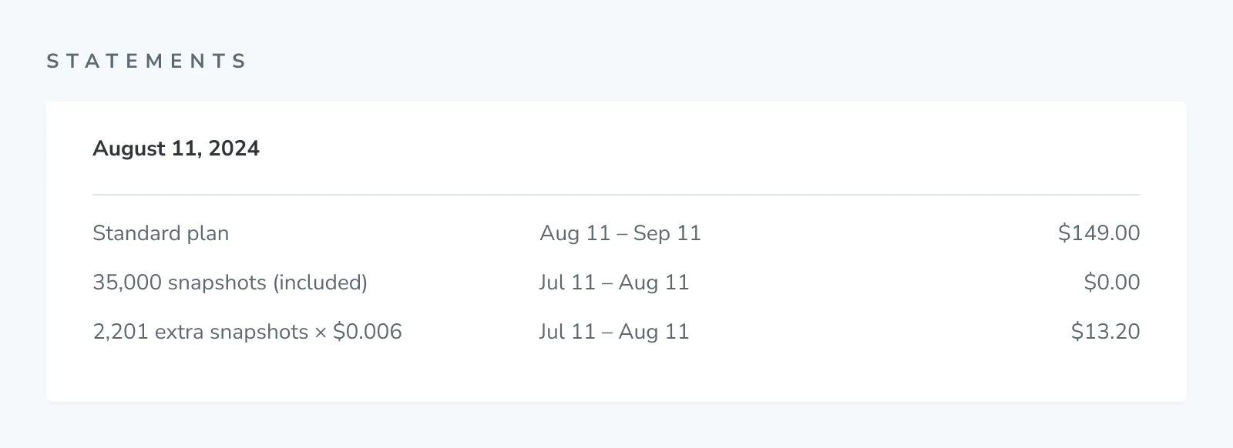Click the $0.006 unit price text

368,332
